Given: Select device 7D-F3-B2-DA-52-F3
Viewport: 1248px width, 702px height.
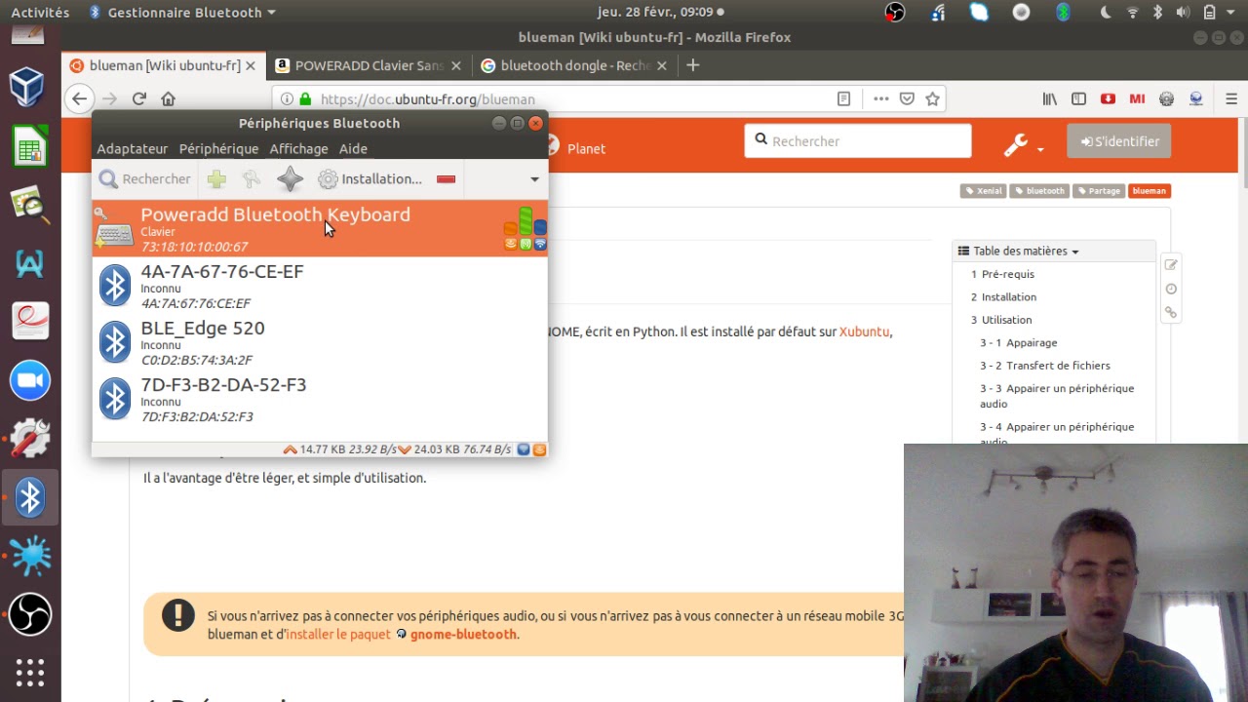Looking at the screenshot, I should 320,399.
